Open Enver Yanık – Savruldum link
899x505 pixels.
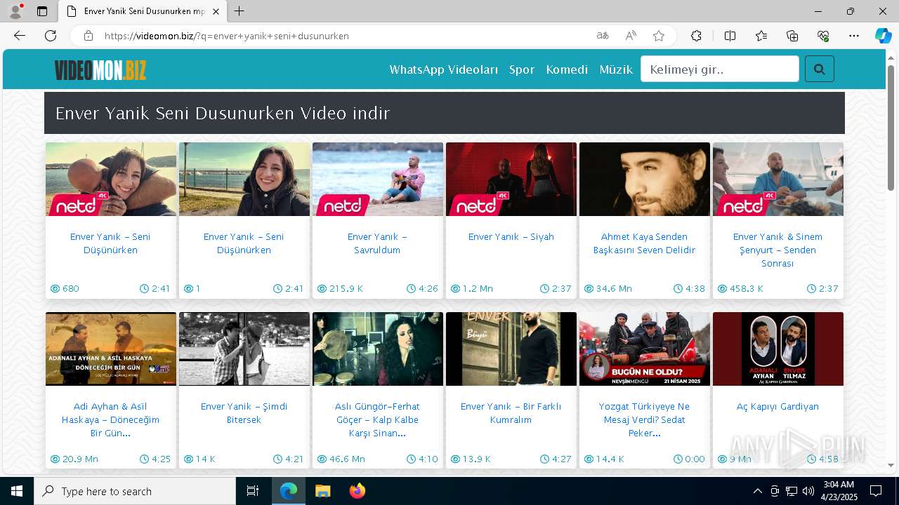(377, 243)
